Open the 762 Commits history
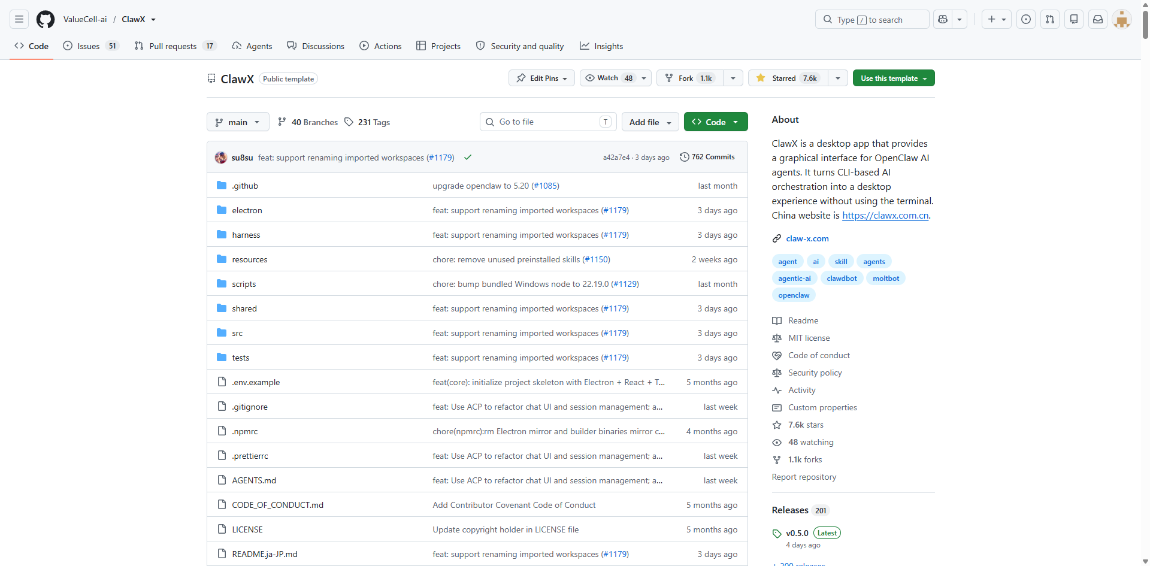 point(707,157)
